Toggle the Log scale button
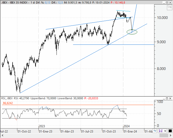 (x=169, y=7)
